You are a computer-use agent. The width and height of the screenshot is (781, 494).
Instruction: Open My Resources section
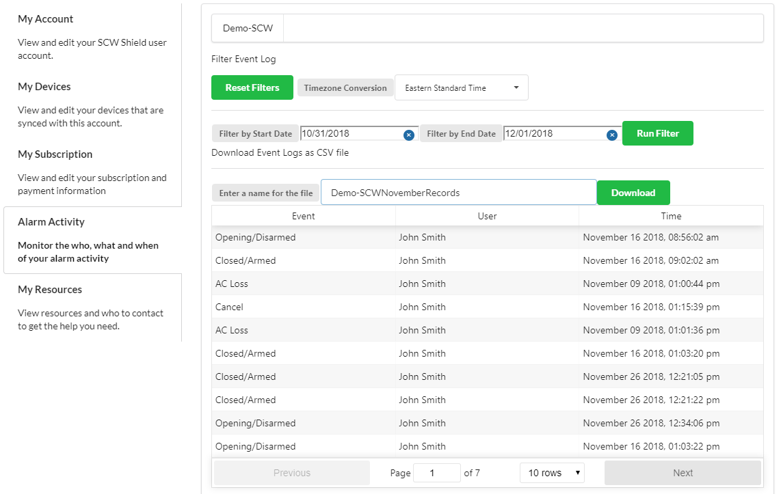click(50, 290)
